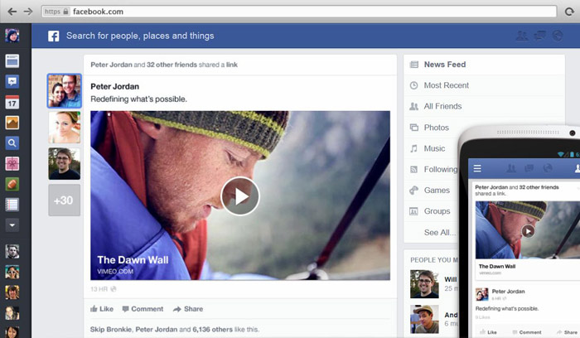Open the Messenger icon in the left sidebar
Viewport: 580px width, 338px height.
(x=12, y=81)
